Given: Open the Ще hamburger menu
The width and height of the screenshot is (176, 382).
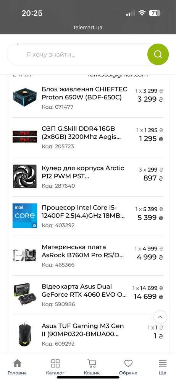Looking at the screenshot, I should (162, 367).
